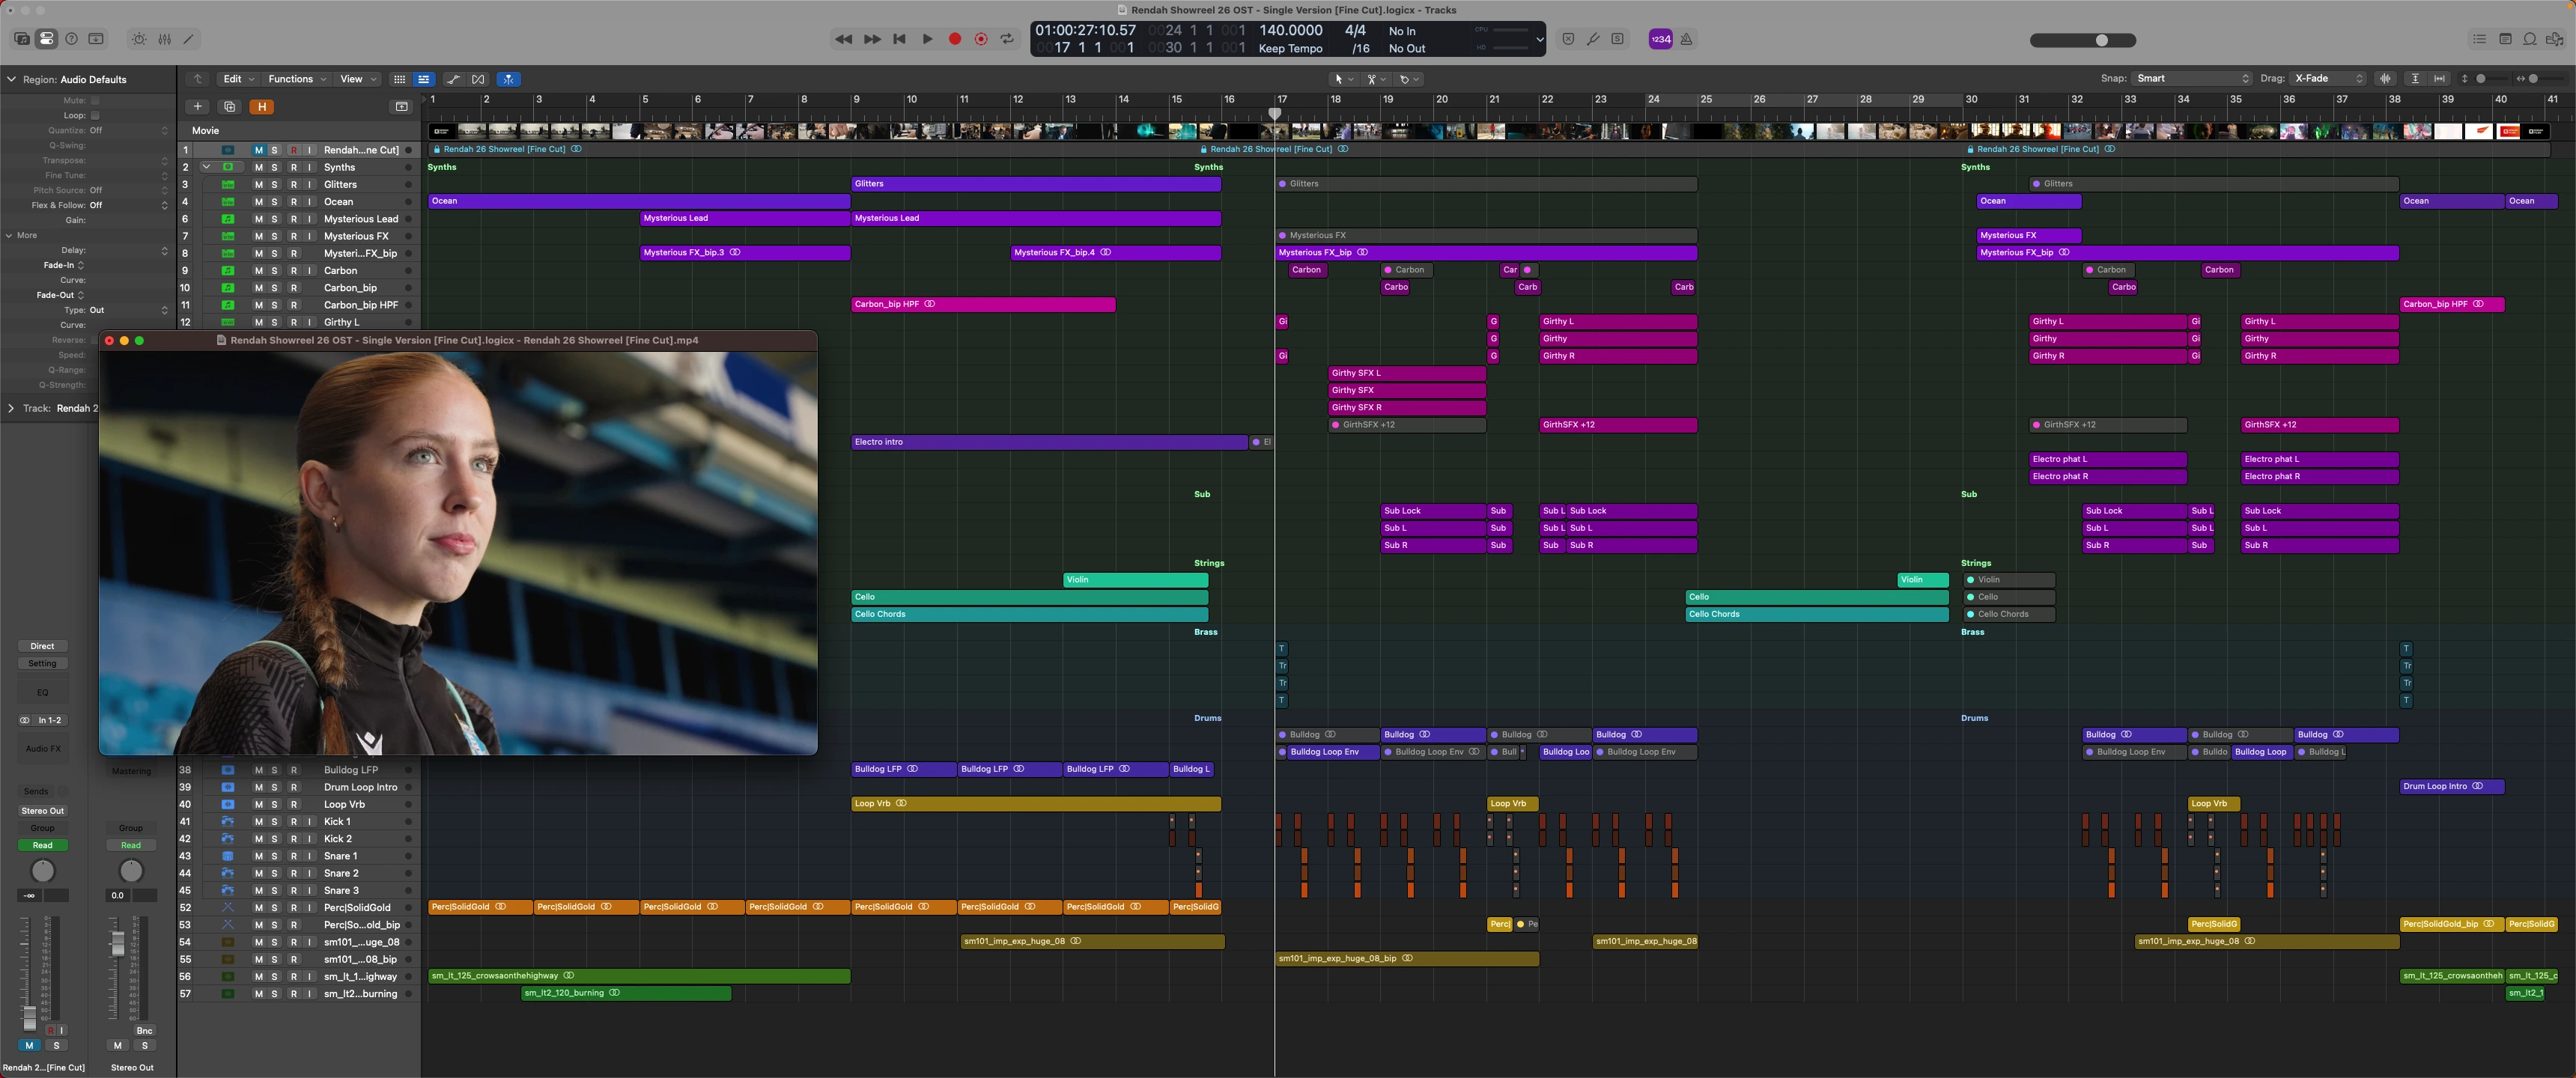Open Quick Help via the question mark icon
Image resolution: width=2576 pixels, height=1078 pixels.
pos(71,39)
